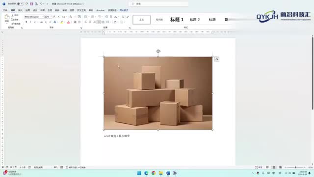
Task: Click the Cut scissors icon
Action: [12, 15]
